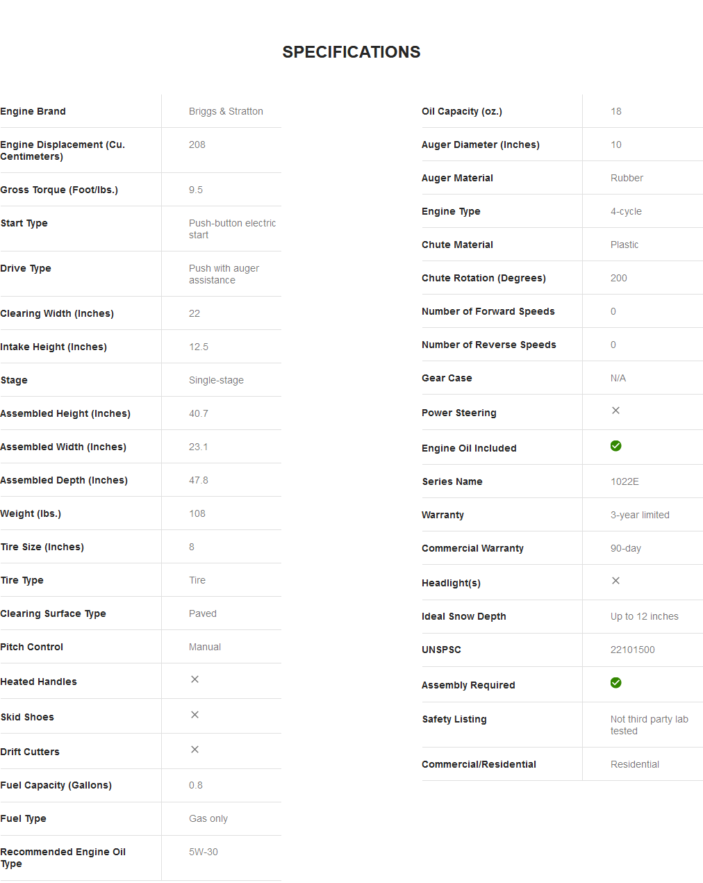Click the Engine Brand label

[x=33, y=111]
